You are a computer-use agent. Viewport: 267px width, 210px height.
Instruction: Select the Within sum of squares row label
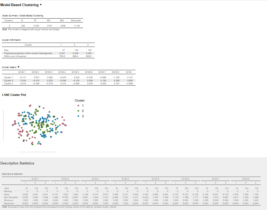coord(15,56)
